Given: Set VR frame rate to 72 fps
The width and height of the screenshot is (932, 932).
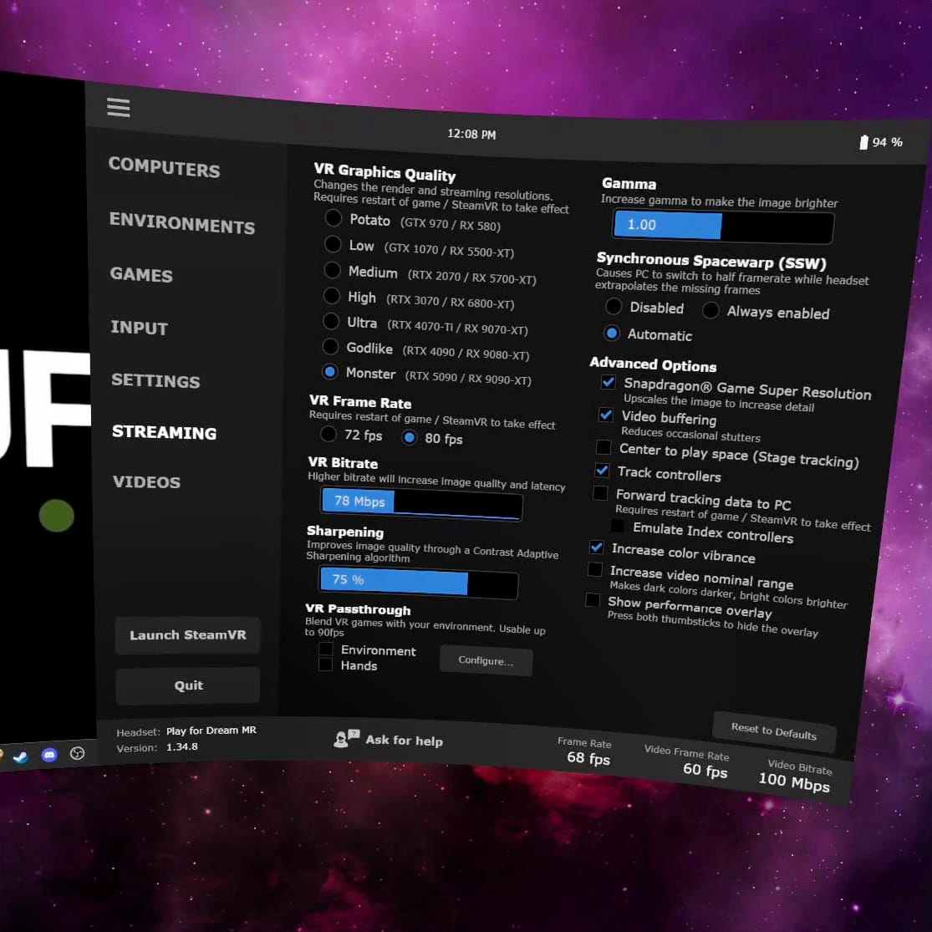Looking at the screenshot, I should (328, 434).
